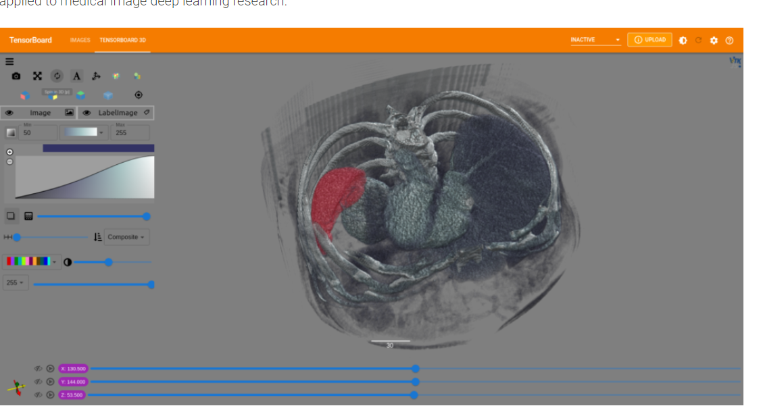The width and height of the screenshot is (761, 406).
Task: Toggle visibility of the LabelImage layer
Action: pos(87,113)
